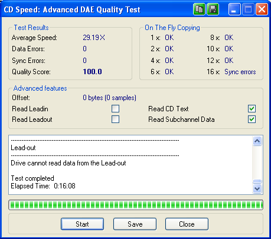Click the Average Speed value 29.19X
271x239 pixels.
94,38
